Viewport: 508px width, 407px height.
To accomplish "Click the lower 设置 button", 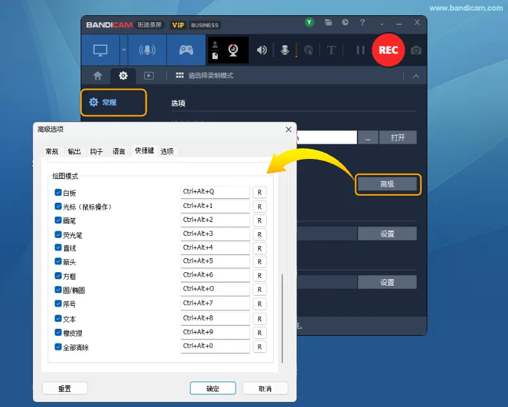I will click(x=387, y=282).
